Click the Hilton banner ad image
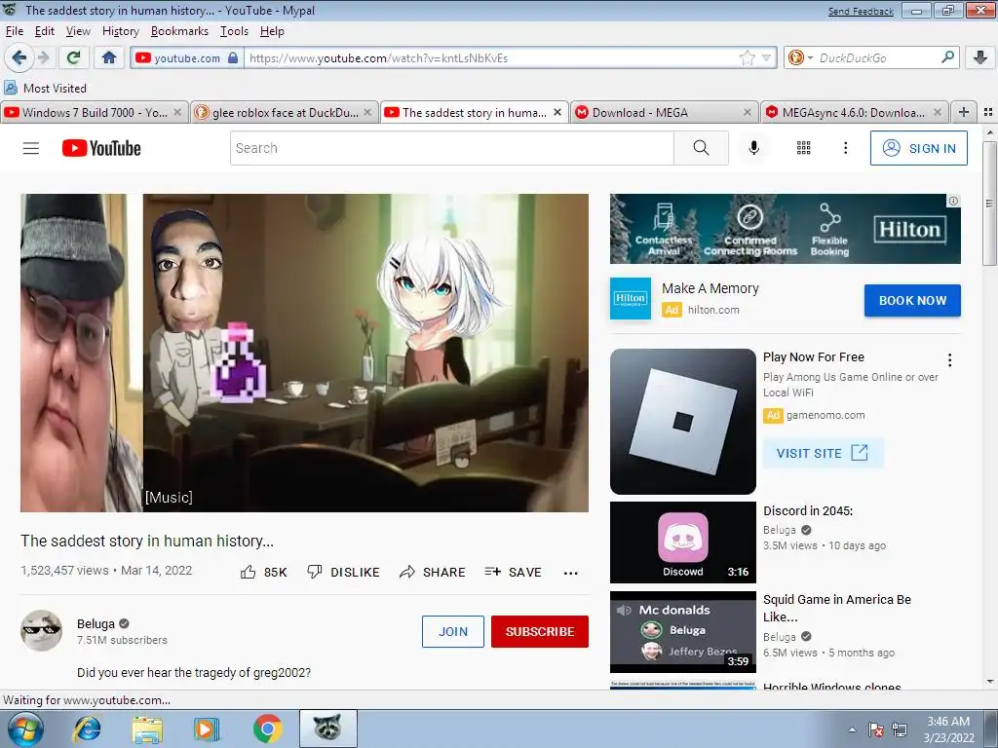998x748 pixels. pos(786,229)
